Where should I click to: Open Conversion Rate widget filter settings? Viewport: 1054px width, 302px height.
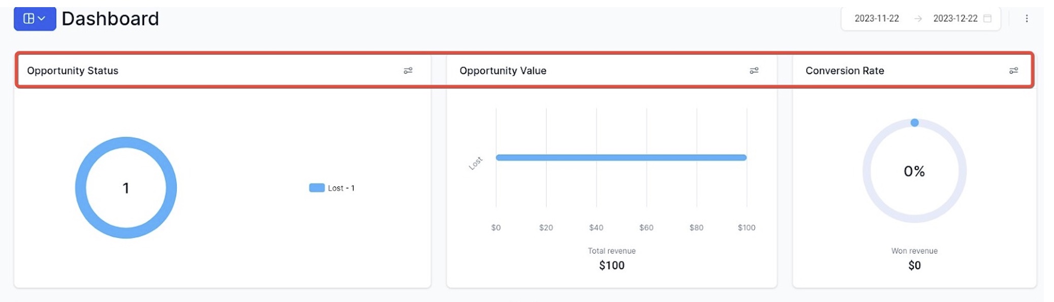[1013, 71]
